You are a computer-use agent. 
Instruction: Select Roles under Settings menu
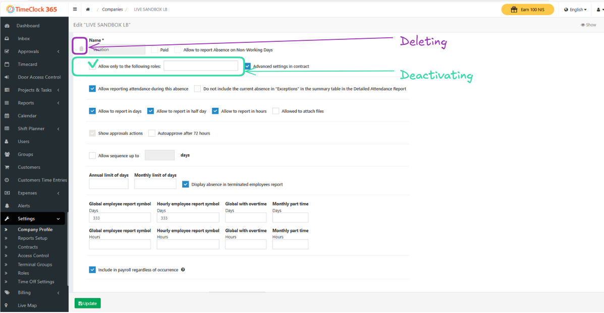click(24, 273)
